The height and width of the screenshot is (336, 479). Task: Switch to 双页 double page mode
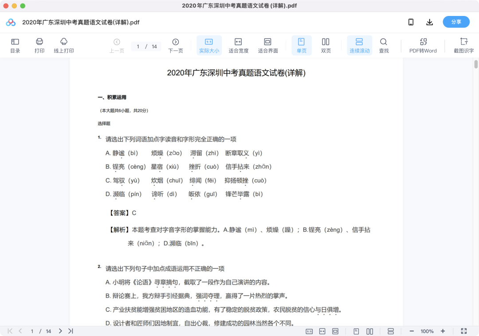(x=326, y=46)
